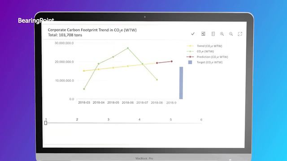Click the 2018-07 axis label
287x161 pixels.
pos(142,102)
